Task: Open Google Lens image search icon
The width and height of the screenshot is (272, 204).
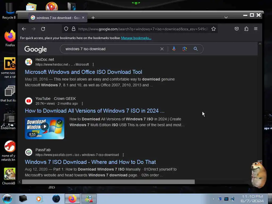Action: (185, 49)
